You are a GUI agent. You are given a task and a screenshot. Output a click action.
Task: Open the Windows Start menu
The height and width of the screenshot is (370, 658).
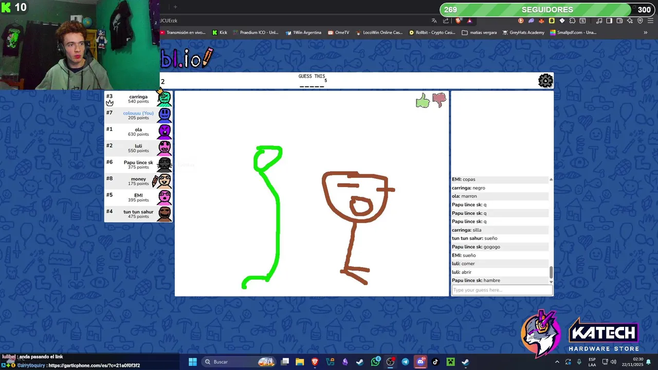[193, 362]
